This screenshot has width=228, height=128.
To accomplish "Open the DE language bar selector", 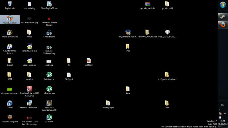I will (x=222, y=105).
